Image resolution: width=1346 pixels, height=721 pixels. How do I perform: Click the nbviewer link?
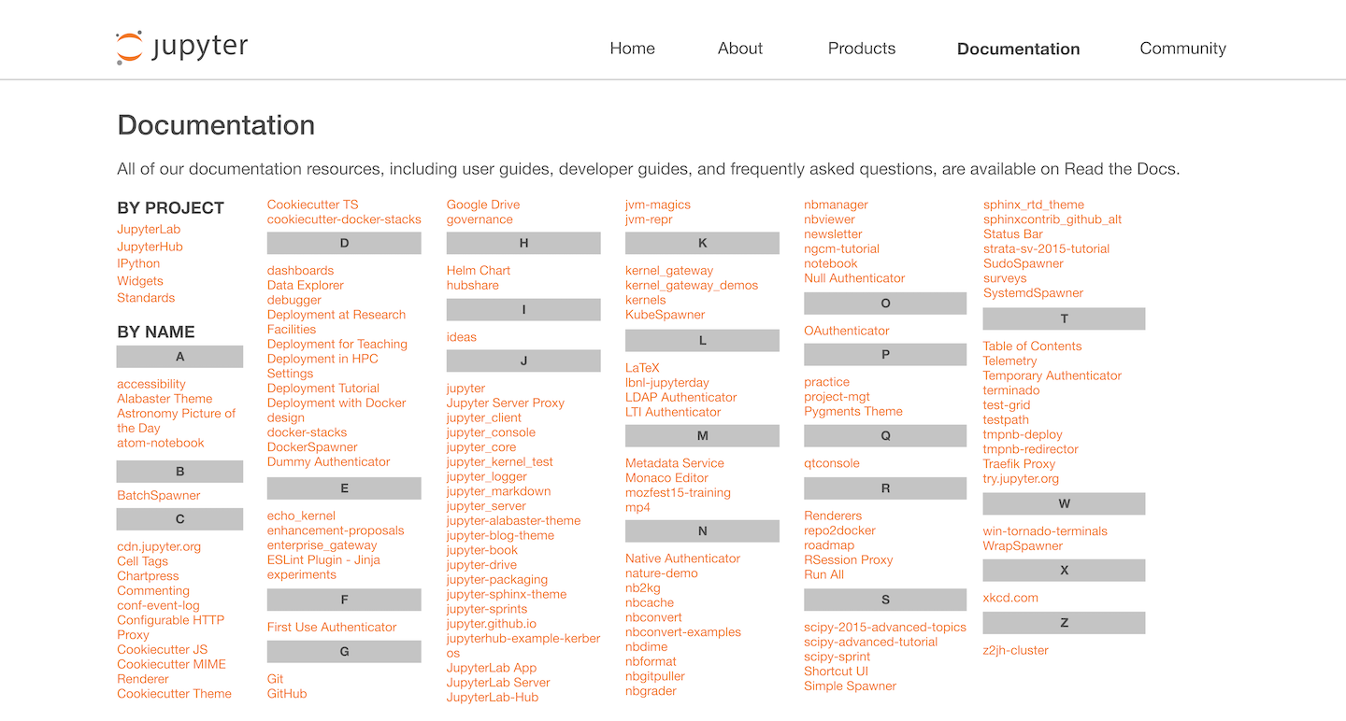pyautogui.click(x=829, y=219)
